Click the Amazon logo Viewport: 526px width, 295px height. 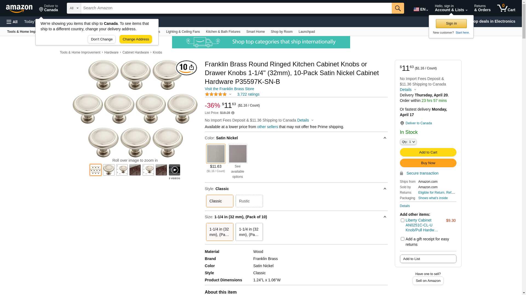[19, 8]
